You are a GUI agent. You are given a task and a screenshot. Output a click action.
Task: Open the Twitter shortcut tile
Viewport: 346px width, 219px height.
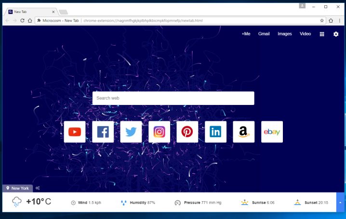click(131, 132)
